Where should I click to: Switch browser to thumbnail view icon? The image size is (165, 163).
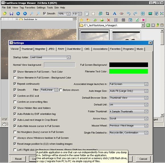[130, 20]
